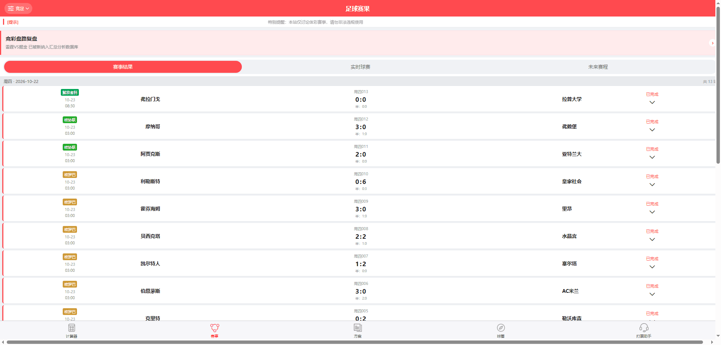Click the 3:0 score for 摩纳哥
The height and width of the screenshot is (345, 721).
click(x=360, y=127)
